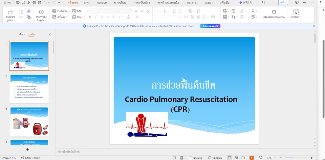This screenshot has width=325, height=160.
Task: Open the Arrange objects icon
Action: pyautogui.click(x=234, y=17)
